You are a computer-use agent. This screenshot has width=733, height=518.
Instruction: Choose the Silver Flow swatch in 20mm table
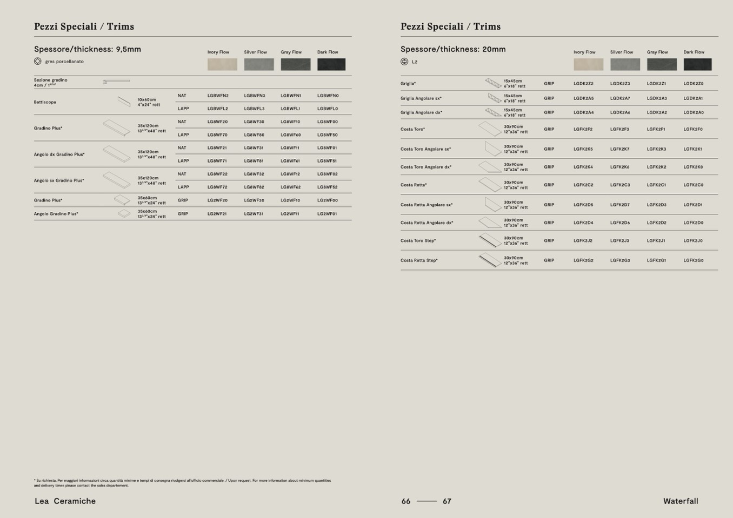click(625, 64)
